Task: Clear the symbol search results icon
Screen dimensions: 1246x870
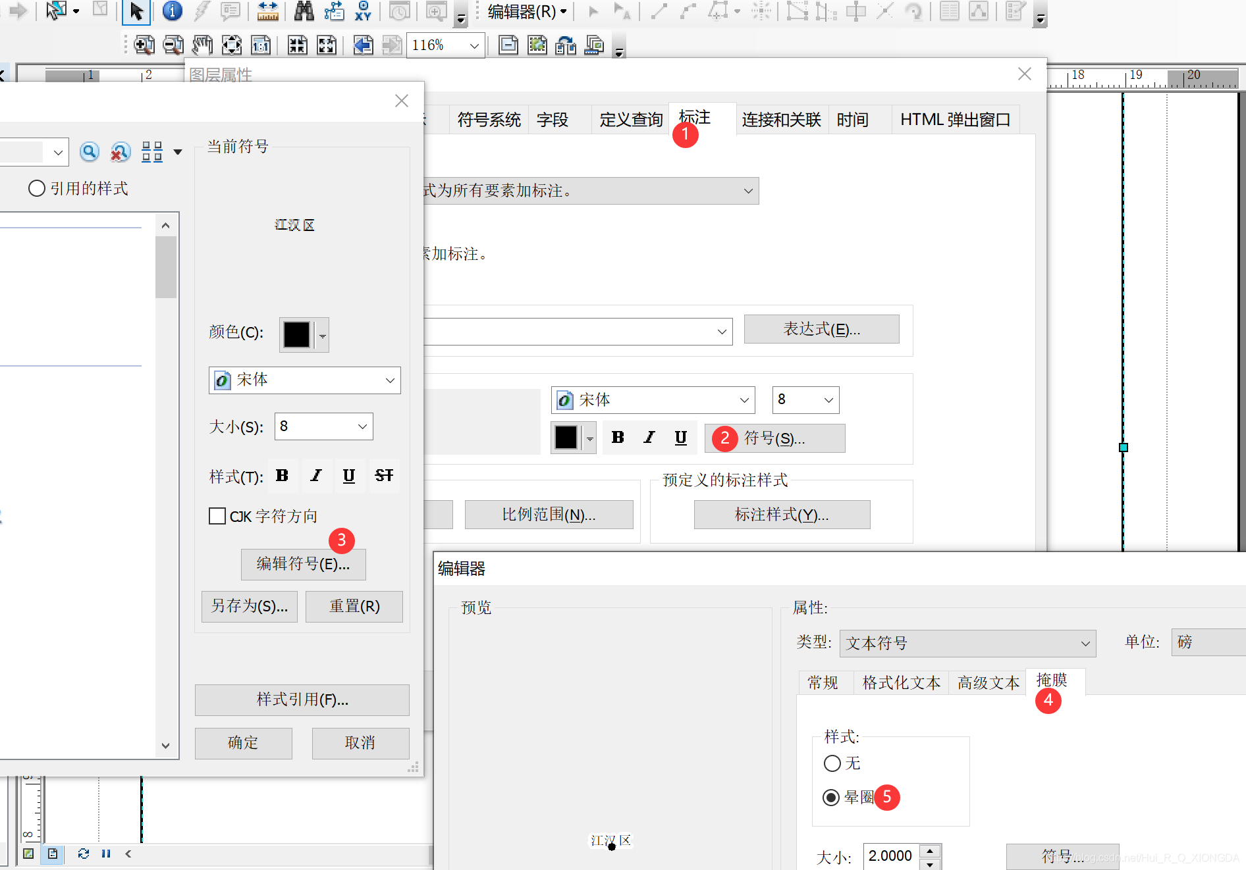Action: point(120,152)
